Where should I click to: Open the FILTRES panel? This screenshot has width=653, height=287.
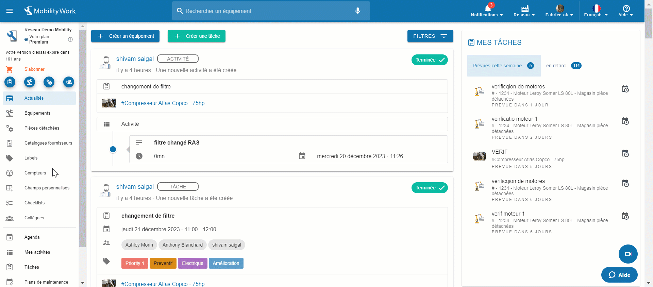click(430, 36)
